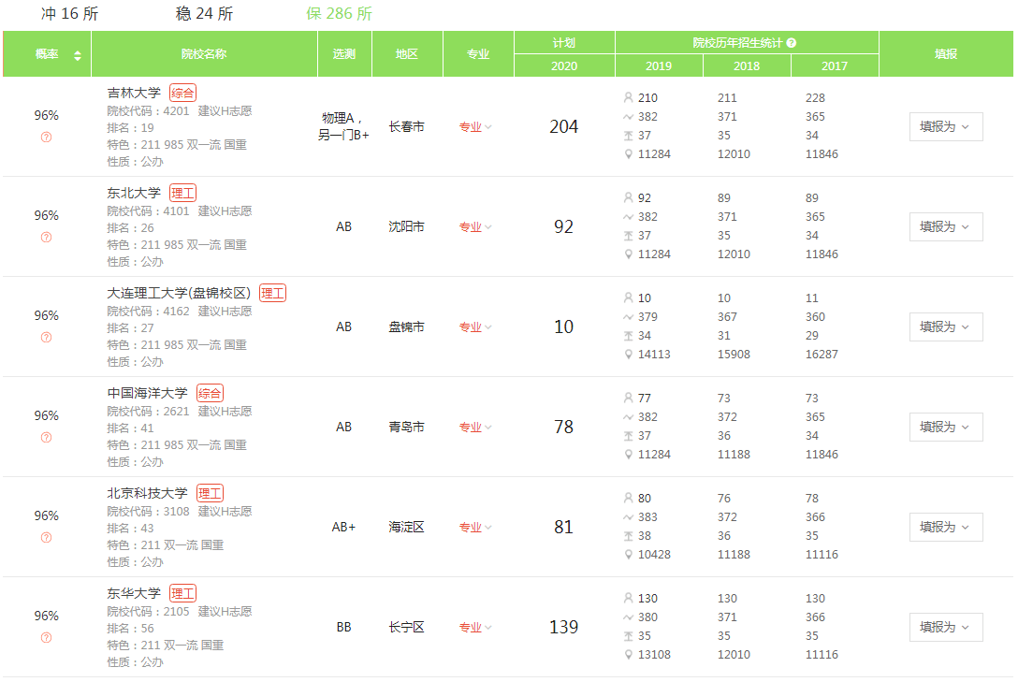
Task: Click the red question mark under 东华大学's 96%
Action: pyautogui.click(x=45, y=636)
